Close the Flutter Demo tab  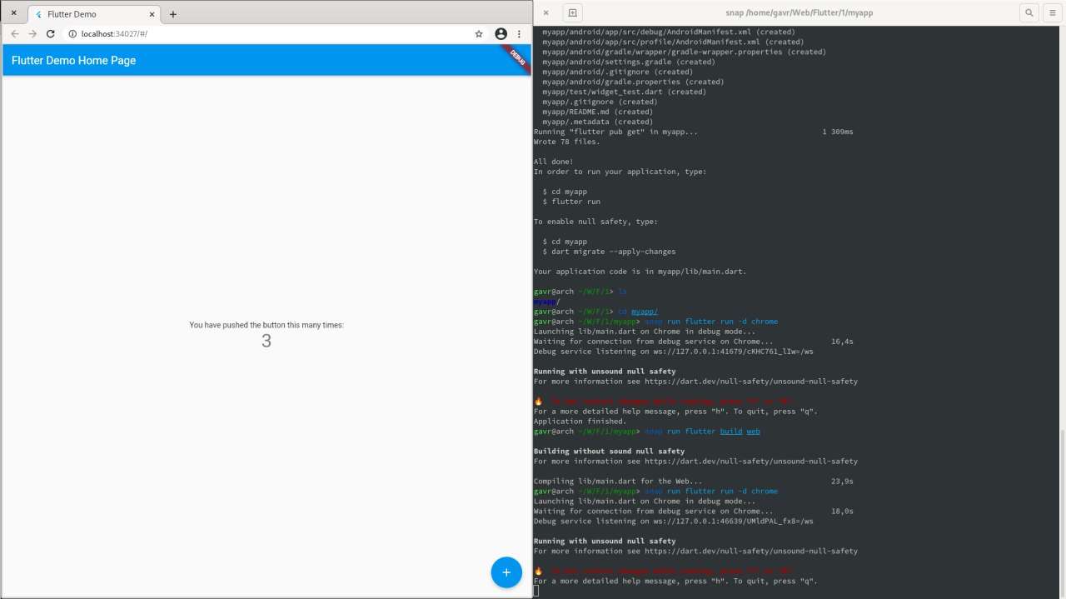click(151, 14)
